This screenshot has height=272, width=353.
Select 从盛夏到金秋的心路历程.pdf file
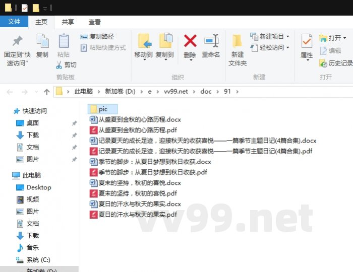pyautogui.click(x=133, y=130)
